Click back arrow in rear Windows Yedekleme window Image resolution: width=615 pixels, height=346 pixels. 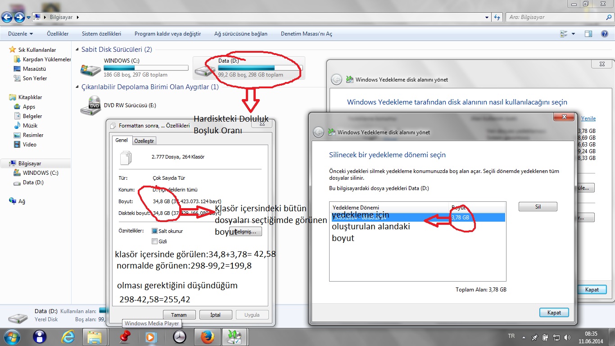coord(336,79)
